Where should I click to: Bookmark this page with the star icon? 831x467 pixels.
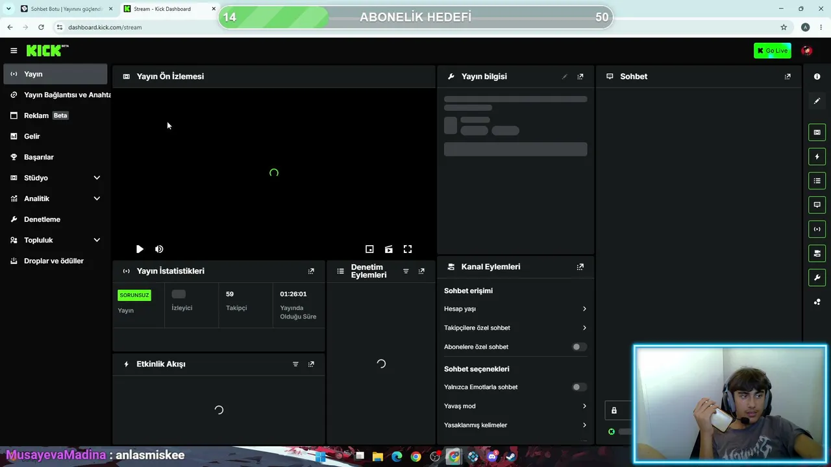point(784,27)
